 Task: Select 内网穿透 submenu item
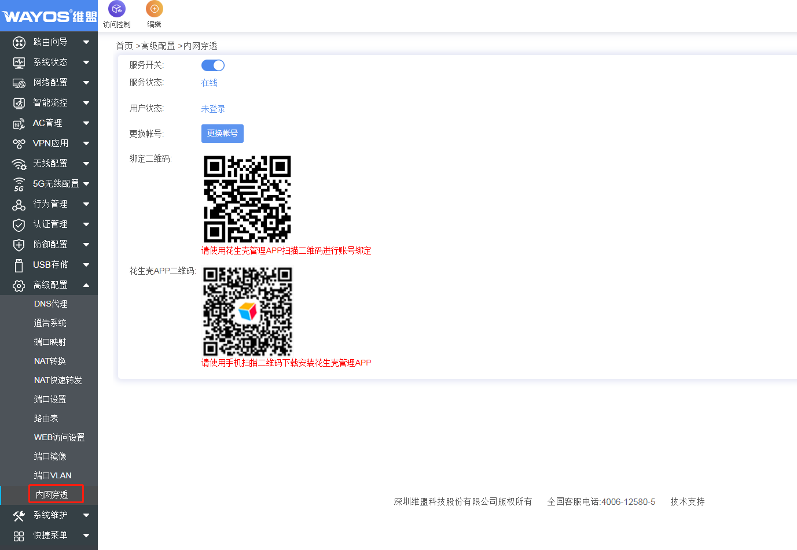click(52, 494)
